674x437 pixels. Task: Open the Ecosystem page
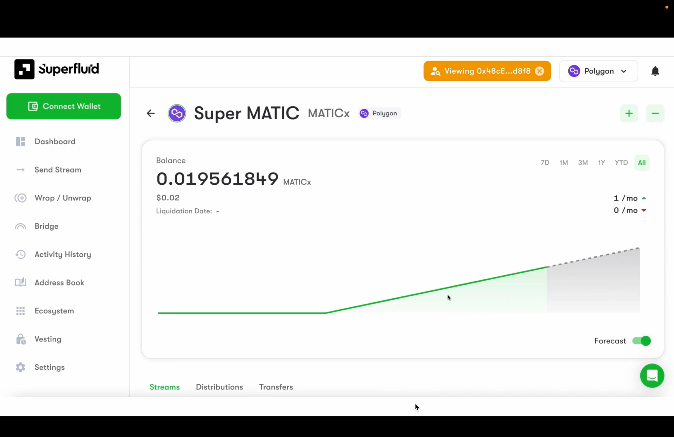(x=54, y=311)
